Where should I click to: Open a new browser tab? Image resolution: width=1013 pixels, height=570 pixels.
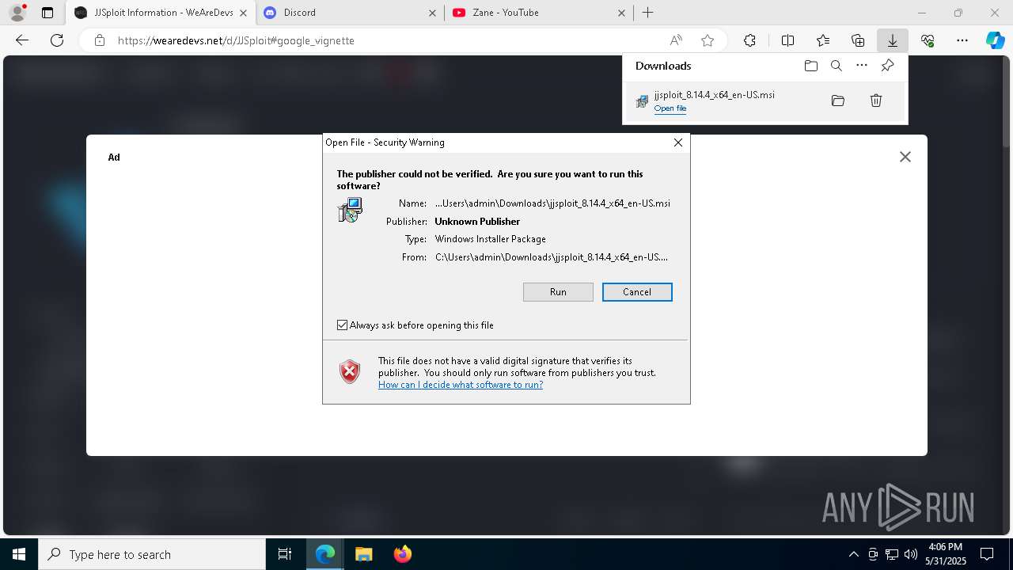647,13
